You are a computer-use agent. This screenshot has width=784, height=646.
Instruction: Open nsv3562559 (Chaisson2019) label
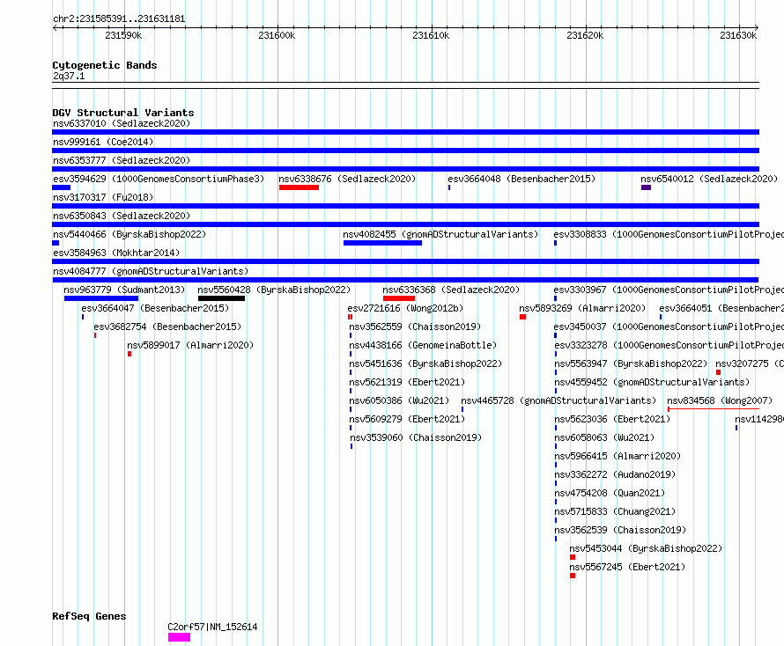415,327
